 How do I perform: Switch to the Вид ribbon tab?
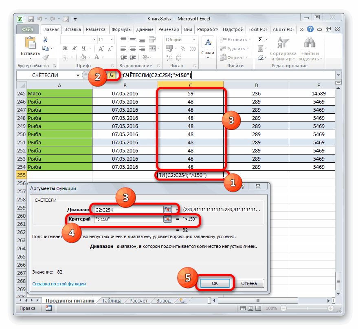point(188,29)
